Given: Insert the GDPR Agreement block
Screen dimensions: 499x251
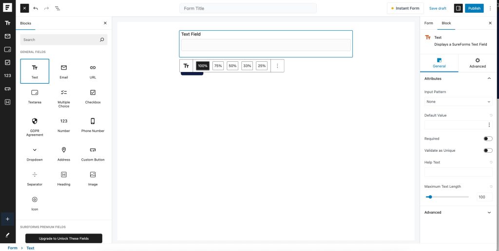Looking at the screenshot, I should 35,127.
